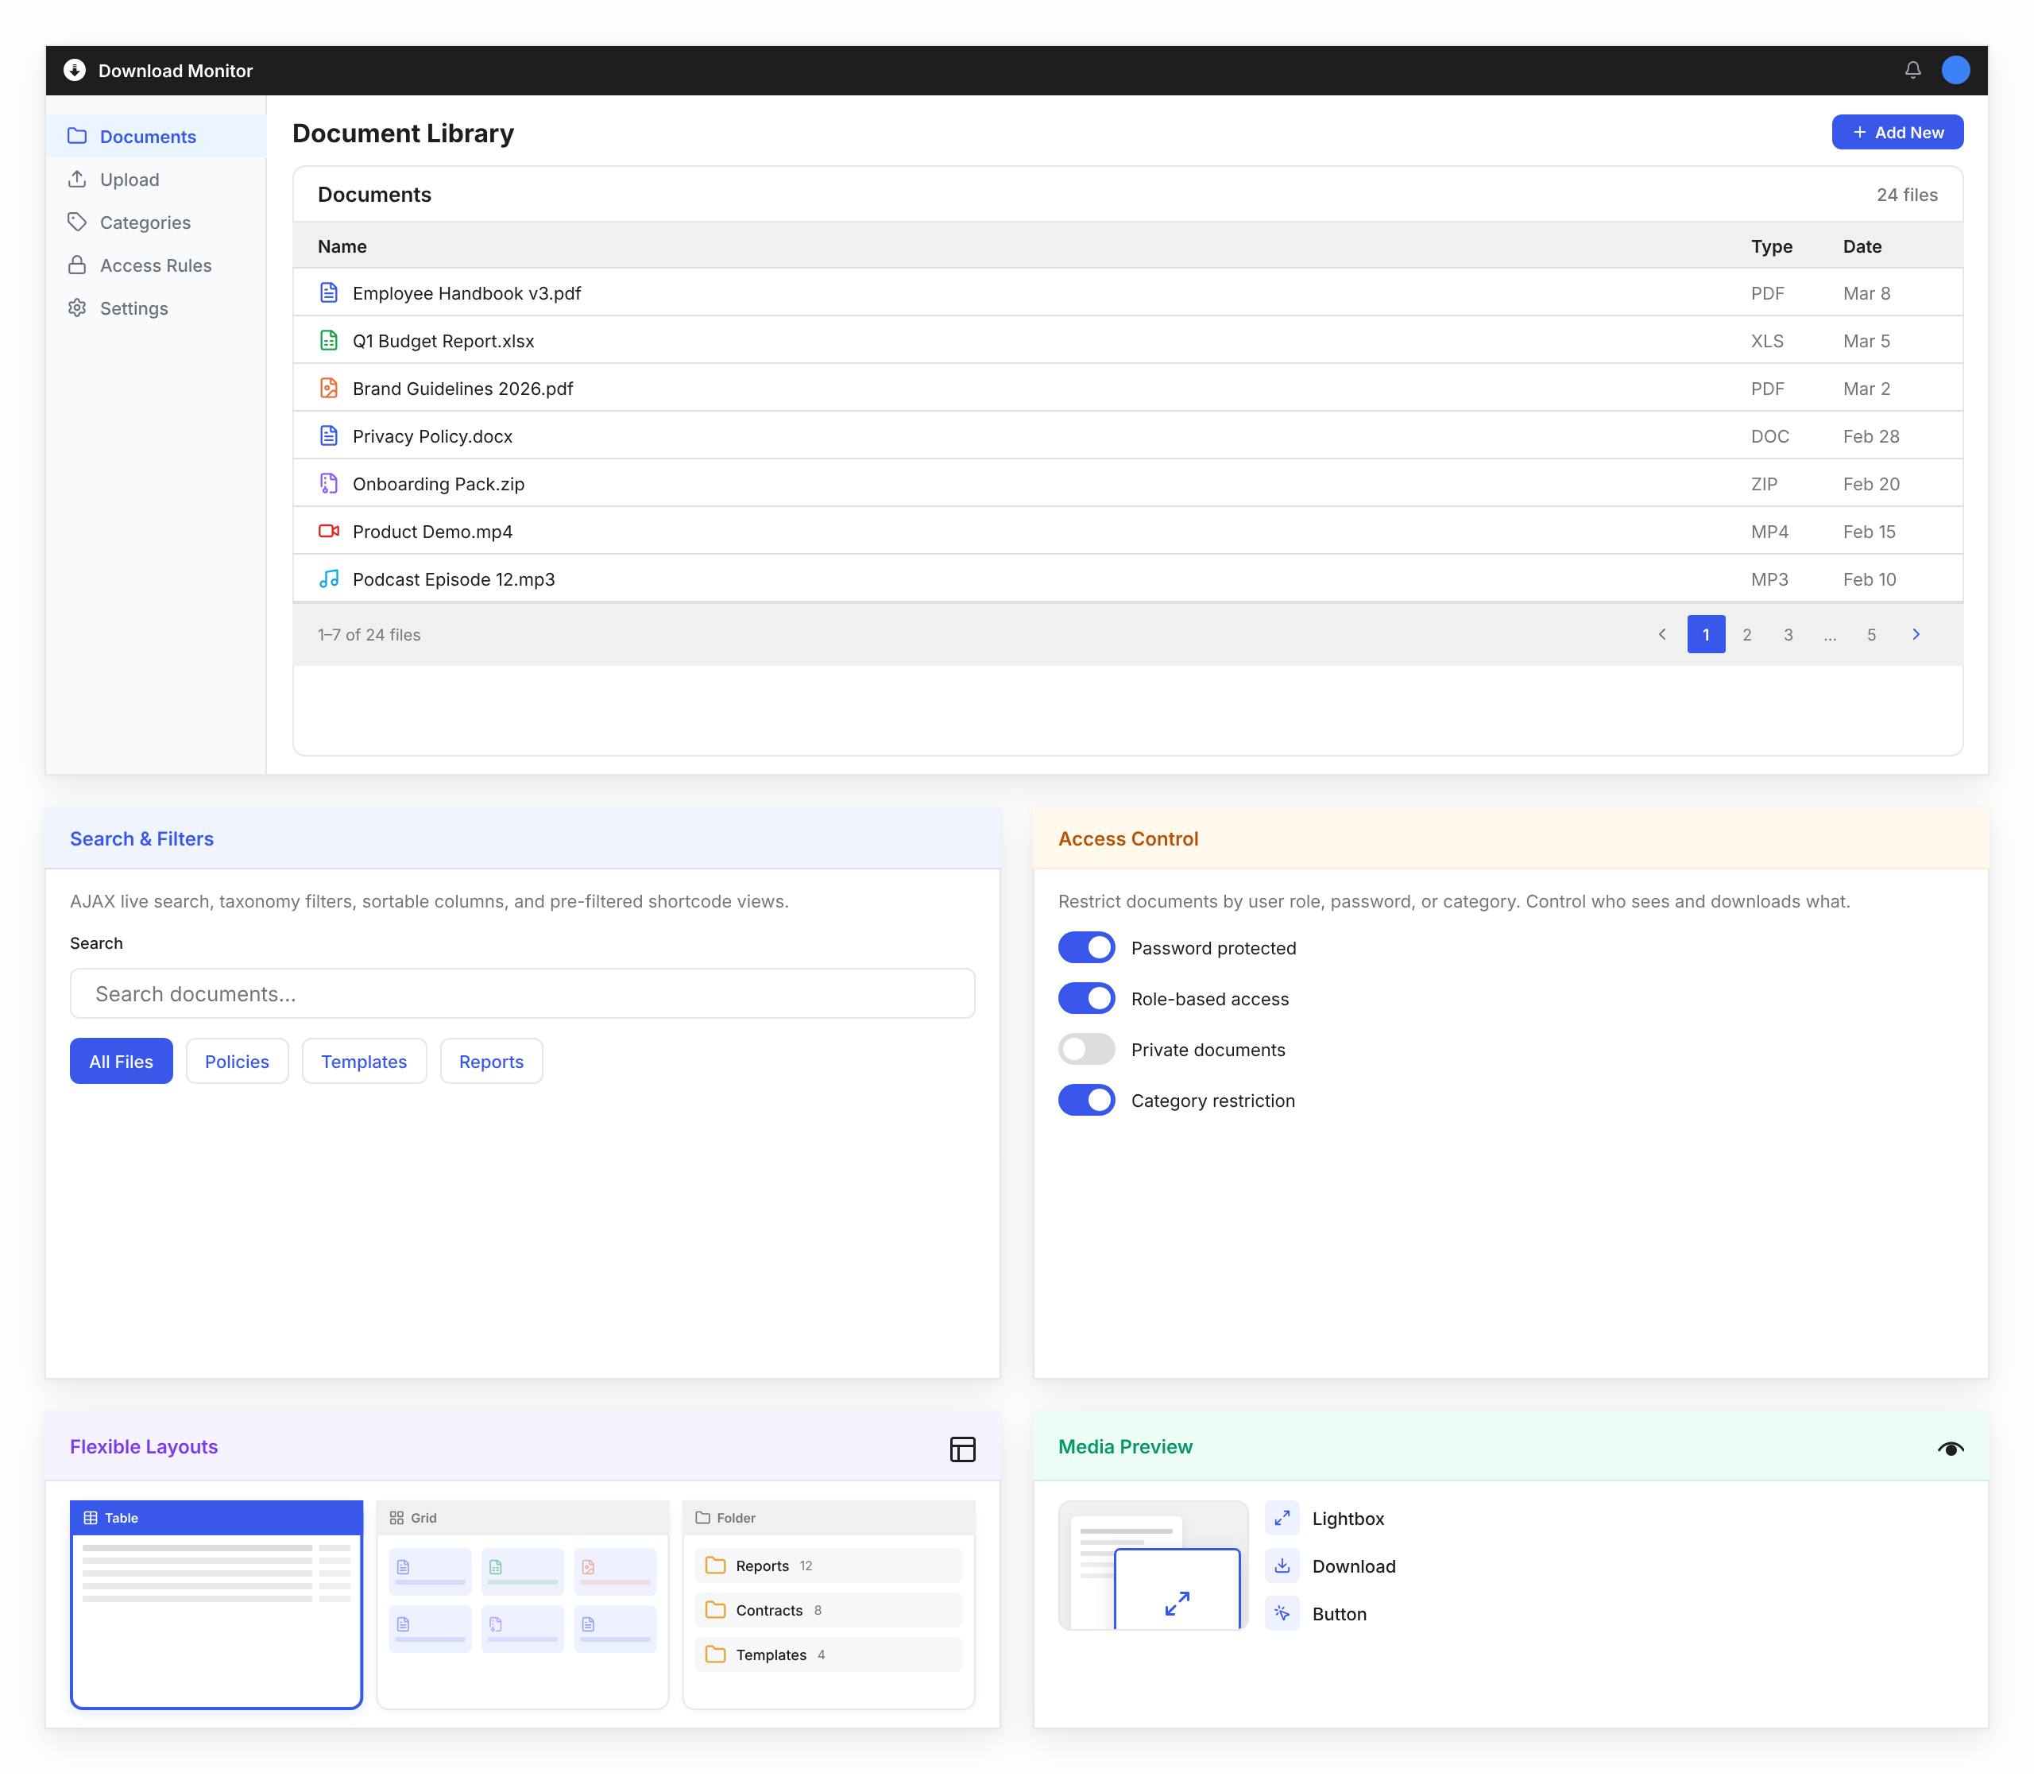2034x1788 pixels.
Task: Click the video icon beside Product Demo.mp4
Action: (330, 531)
